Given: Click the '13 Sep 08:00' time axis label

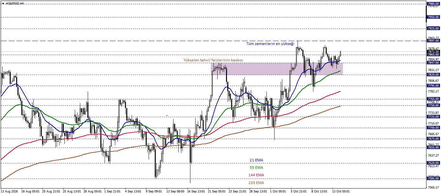Looking at the screenshot, I should pos(175,191).
